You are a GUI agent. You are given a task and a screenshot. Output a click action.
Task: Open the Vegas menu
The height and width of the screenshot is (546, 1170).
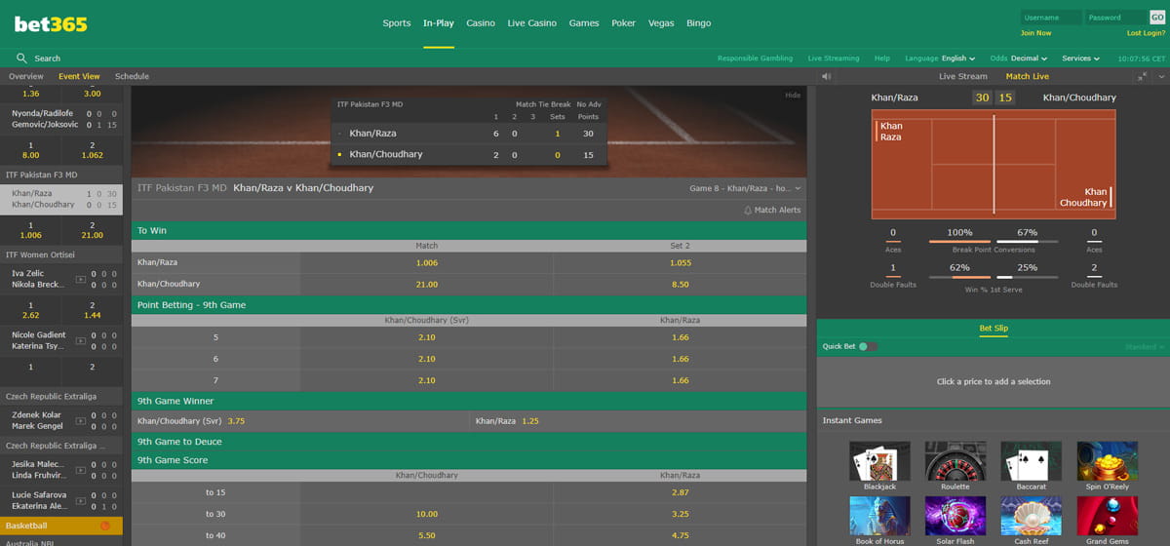(x=661, y=23)
